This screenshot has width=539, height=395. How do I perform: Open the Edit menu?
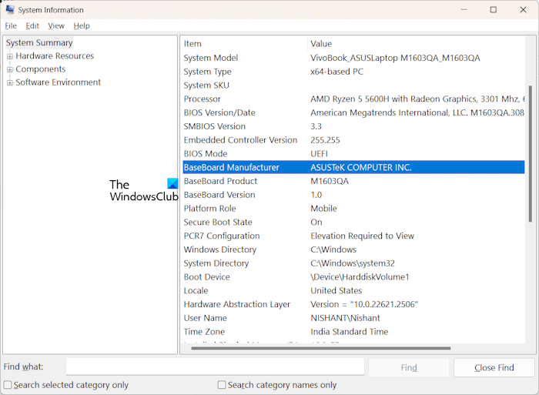[x=32, y=25]
